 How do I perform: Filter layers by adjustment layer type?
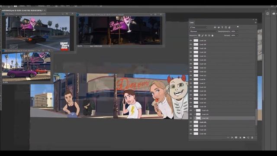coord(219,27)
